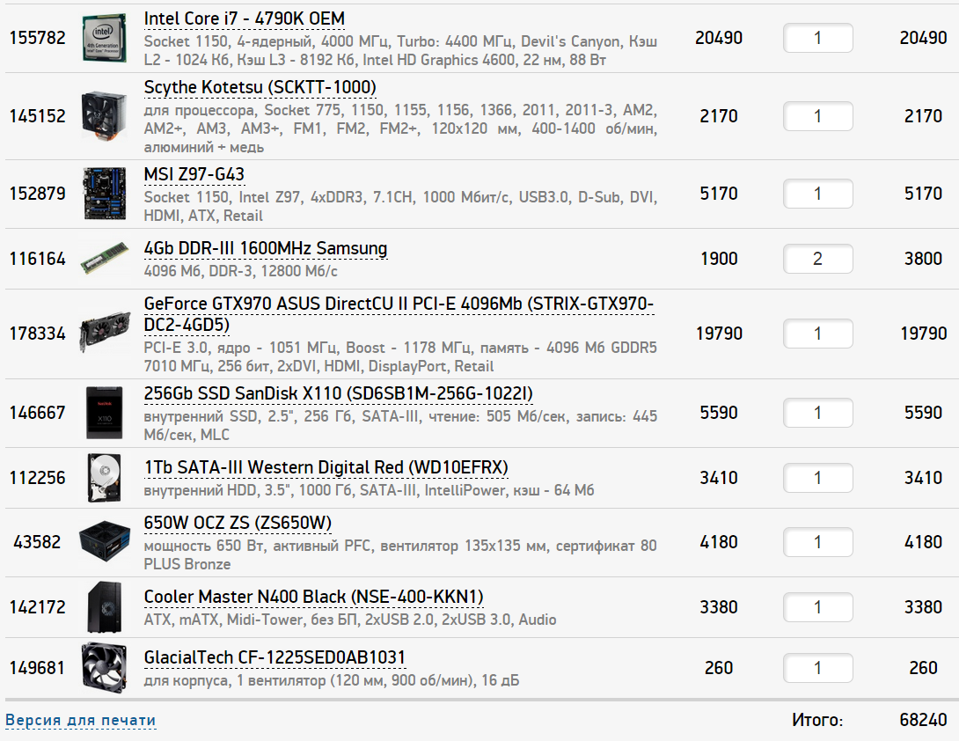This screenshot has width=959, height=741.
Task: Open the Scythe Kotetsu (SCKTT-1000) product link
Action: click(260, 87)
